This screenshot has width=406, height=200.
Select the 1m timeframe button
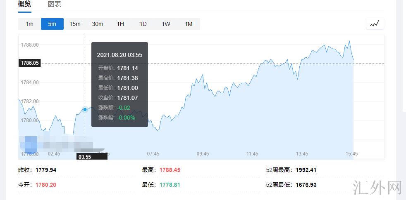pyautogui.click(x=29, y=24)
